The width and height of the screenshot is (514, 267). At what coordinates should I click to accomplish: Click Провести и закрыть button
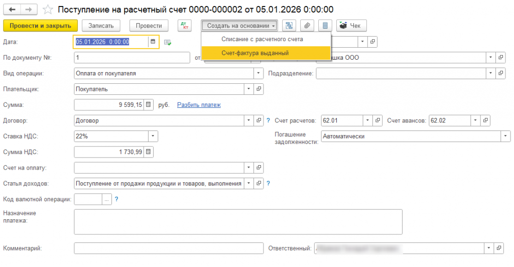click(40, 26)
